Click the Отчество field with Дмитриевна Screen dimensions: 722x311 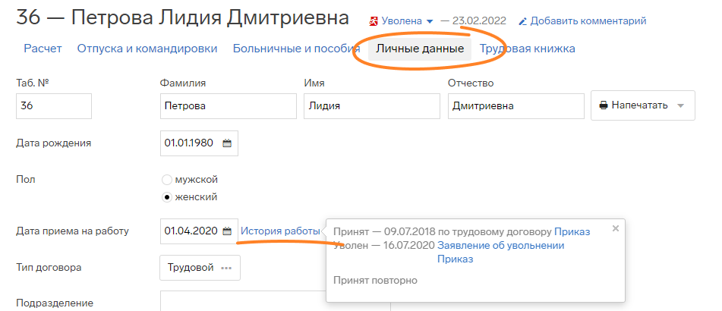pyautogui.click(x=516, y=105)
